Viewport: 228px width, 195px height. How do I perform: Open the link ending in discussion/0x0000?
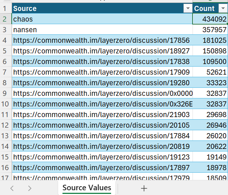pos(103,93)
